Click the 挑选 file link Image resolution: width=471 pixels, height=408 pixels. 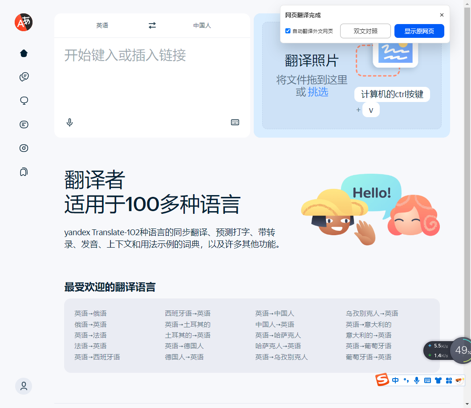[x=318, y=92]
